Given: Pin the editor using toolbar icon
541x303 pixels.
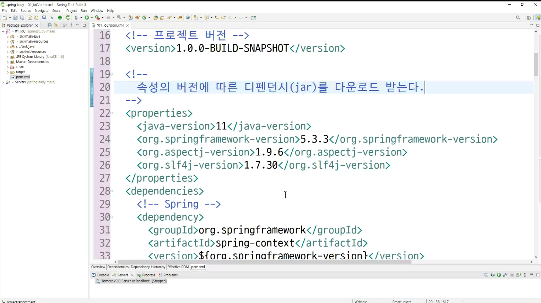Looking at the screenshot, I should point(254,17).
